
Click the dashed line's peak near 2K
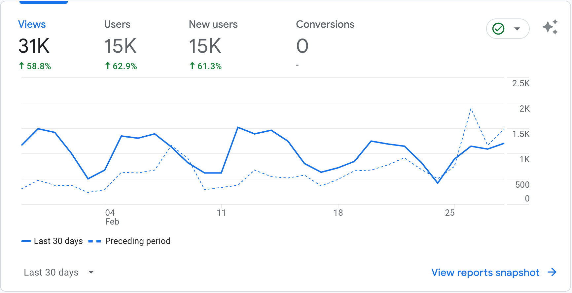471,108
